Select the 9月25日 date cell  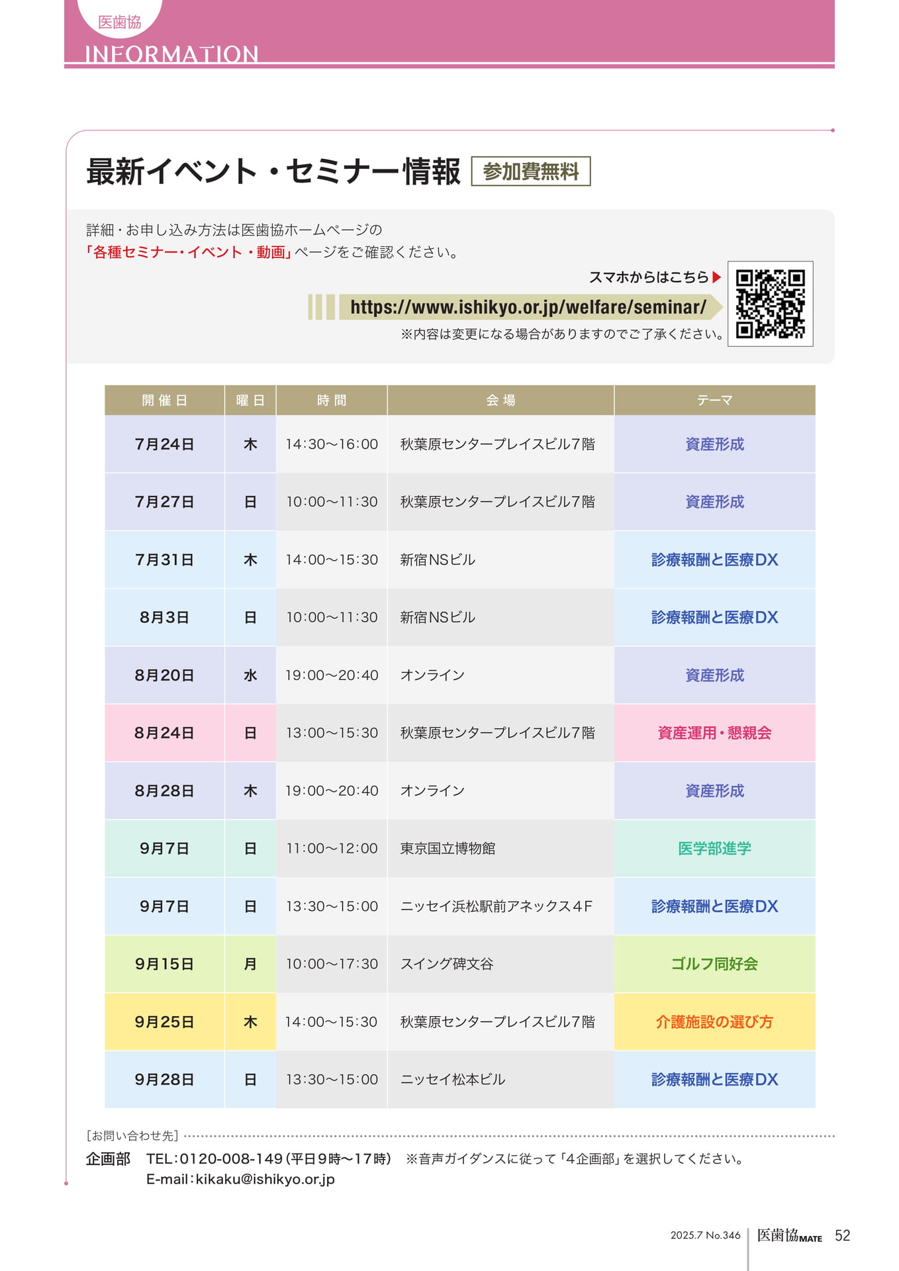[x=165, y=1022]
